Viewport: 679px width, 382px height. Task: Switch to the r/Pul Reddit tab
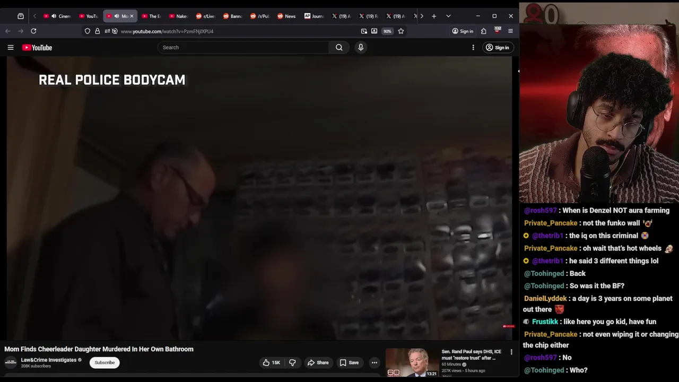(259, 16)
